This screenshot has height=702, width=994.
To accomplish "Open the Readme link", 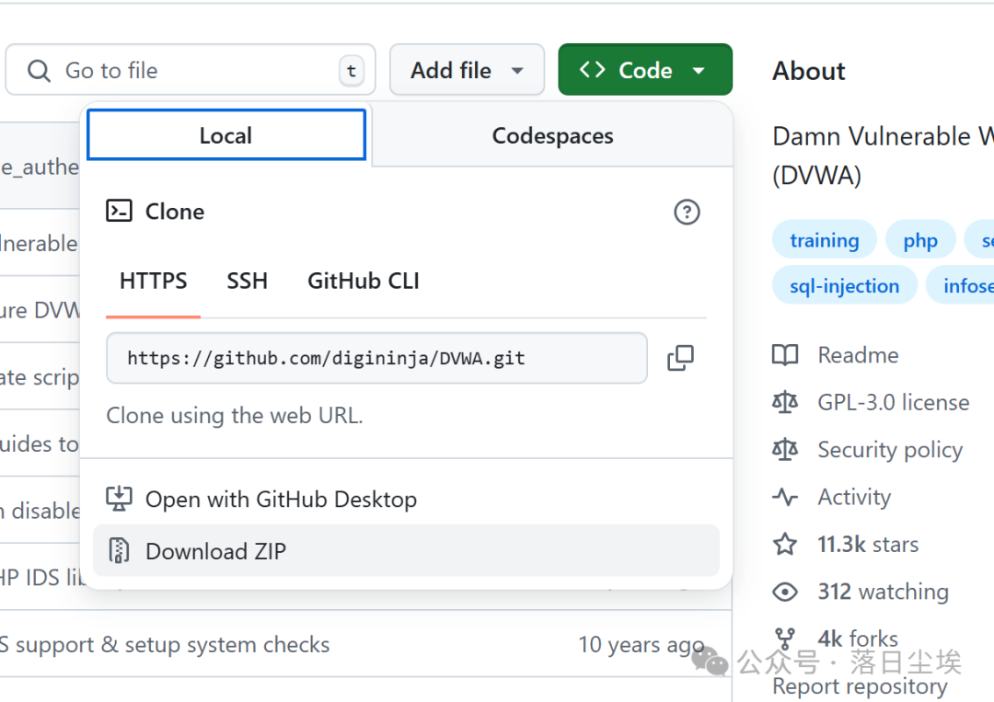I will (858, 355).
